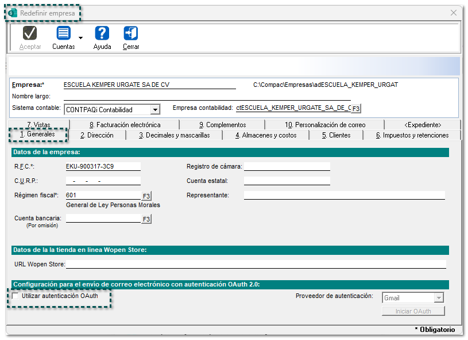Click the Representante text field
The height and width of the screenshot is (340, 468).
(344, 195)
